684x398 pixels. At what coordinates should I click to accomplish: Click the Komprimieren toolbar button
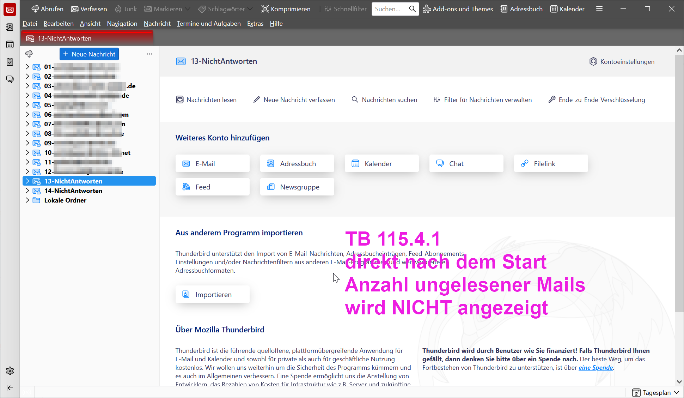pos(286,9)
